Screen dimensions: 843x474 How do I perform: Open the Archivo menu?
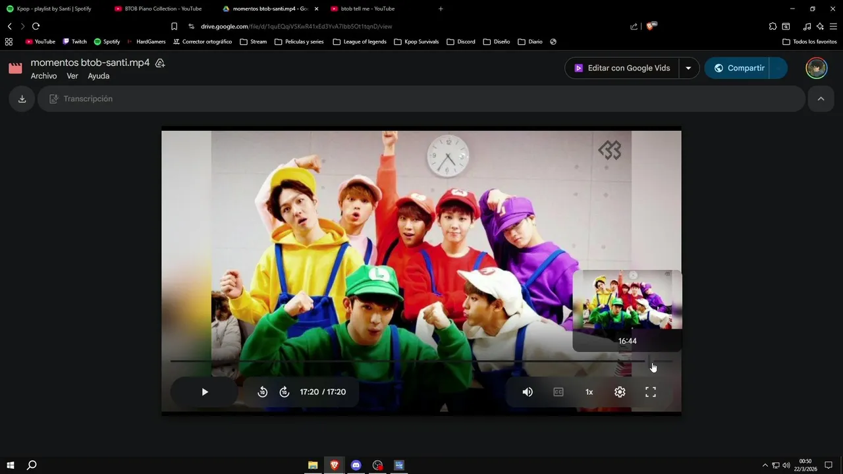(43, 76)
